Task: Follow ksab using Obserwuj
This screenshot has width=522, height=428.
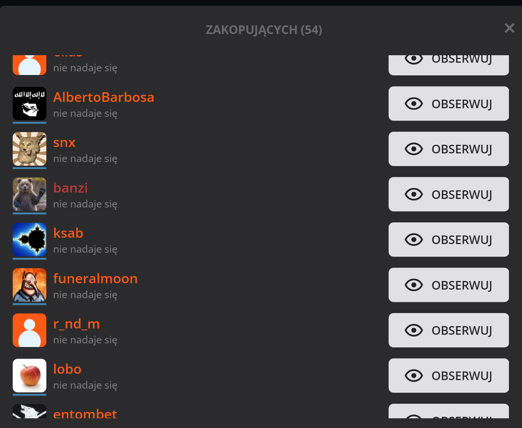Action: point(448,240)
